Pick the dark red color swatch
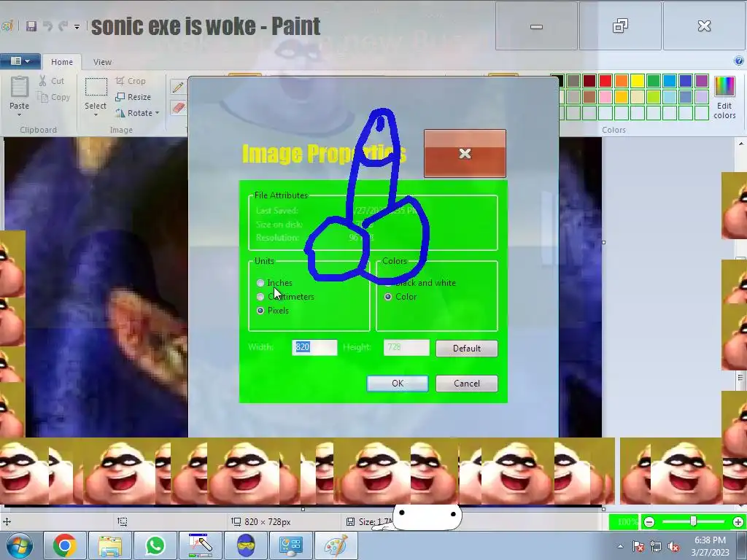Image resolution: width=747 pixels, height=560 pixels. tap(589, 81)
